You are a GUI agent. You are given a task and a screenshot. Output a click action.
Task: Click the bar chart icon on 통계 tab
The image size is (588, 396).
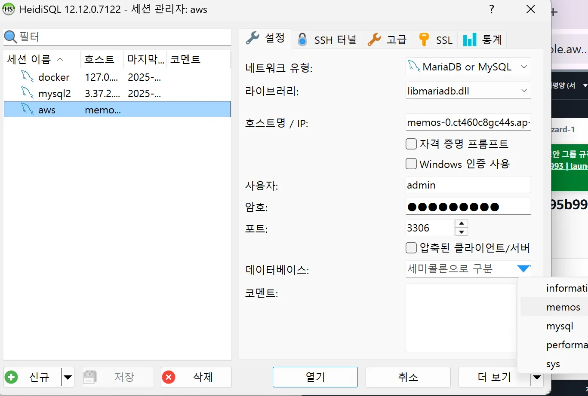tap(469, 40)
